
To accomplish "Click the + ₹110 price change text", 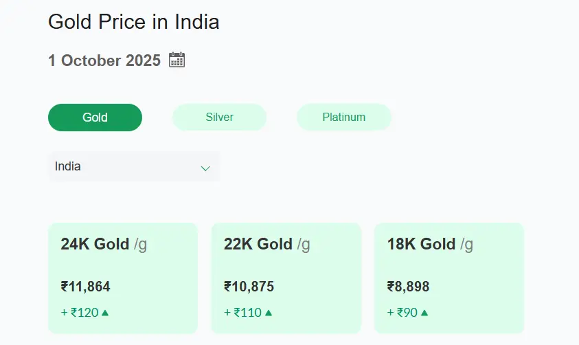I will (242, 313).
